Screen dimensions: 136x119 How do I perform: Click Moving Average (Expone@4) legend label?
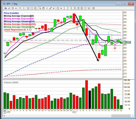pos(19,19)
